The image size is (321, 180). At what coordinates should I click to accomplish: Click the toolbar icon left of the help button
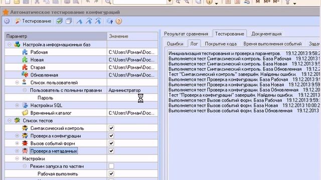(109, 21)
